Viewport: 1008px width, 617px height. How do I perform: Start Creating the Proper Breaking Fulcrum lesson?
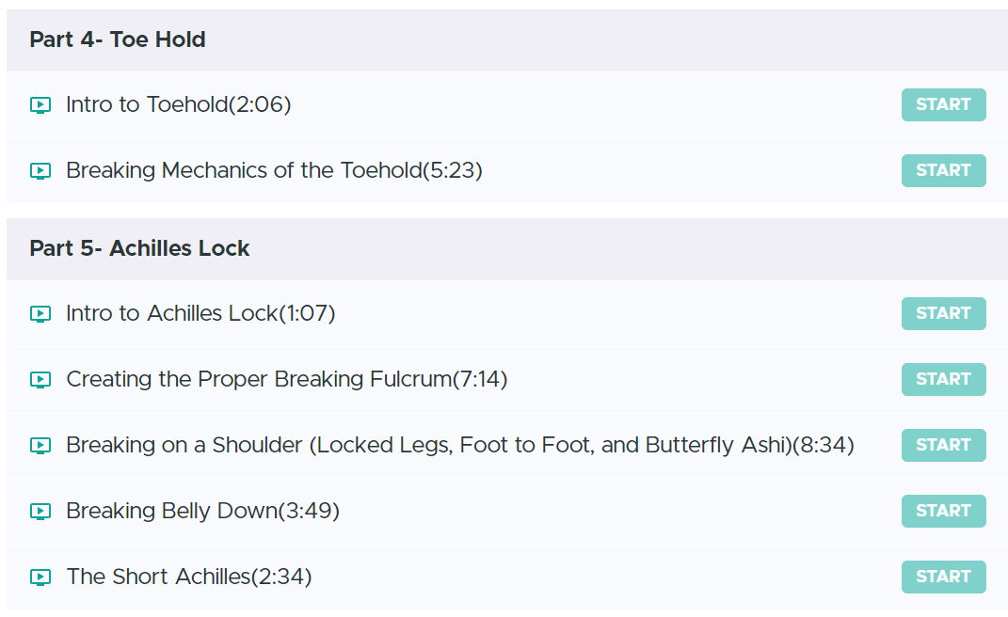943,380
